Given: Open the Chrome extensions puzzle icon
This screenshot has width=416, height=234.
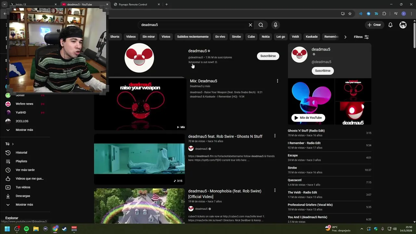Looking at the screenshot, I should point(384,14).
